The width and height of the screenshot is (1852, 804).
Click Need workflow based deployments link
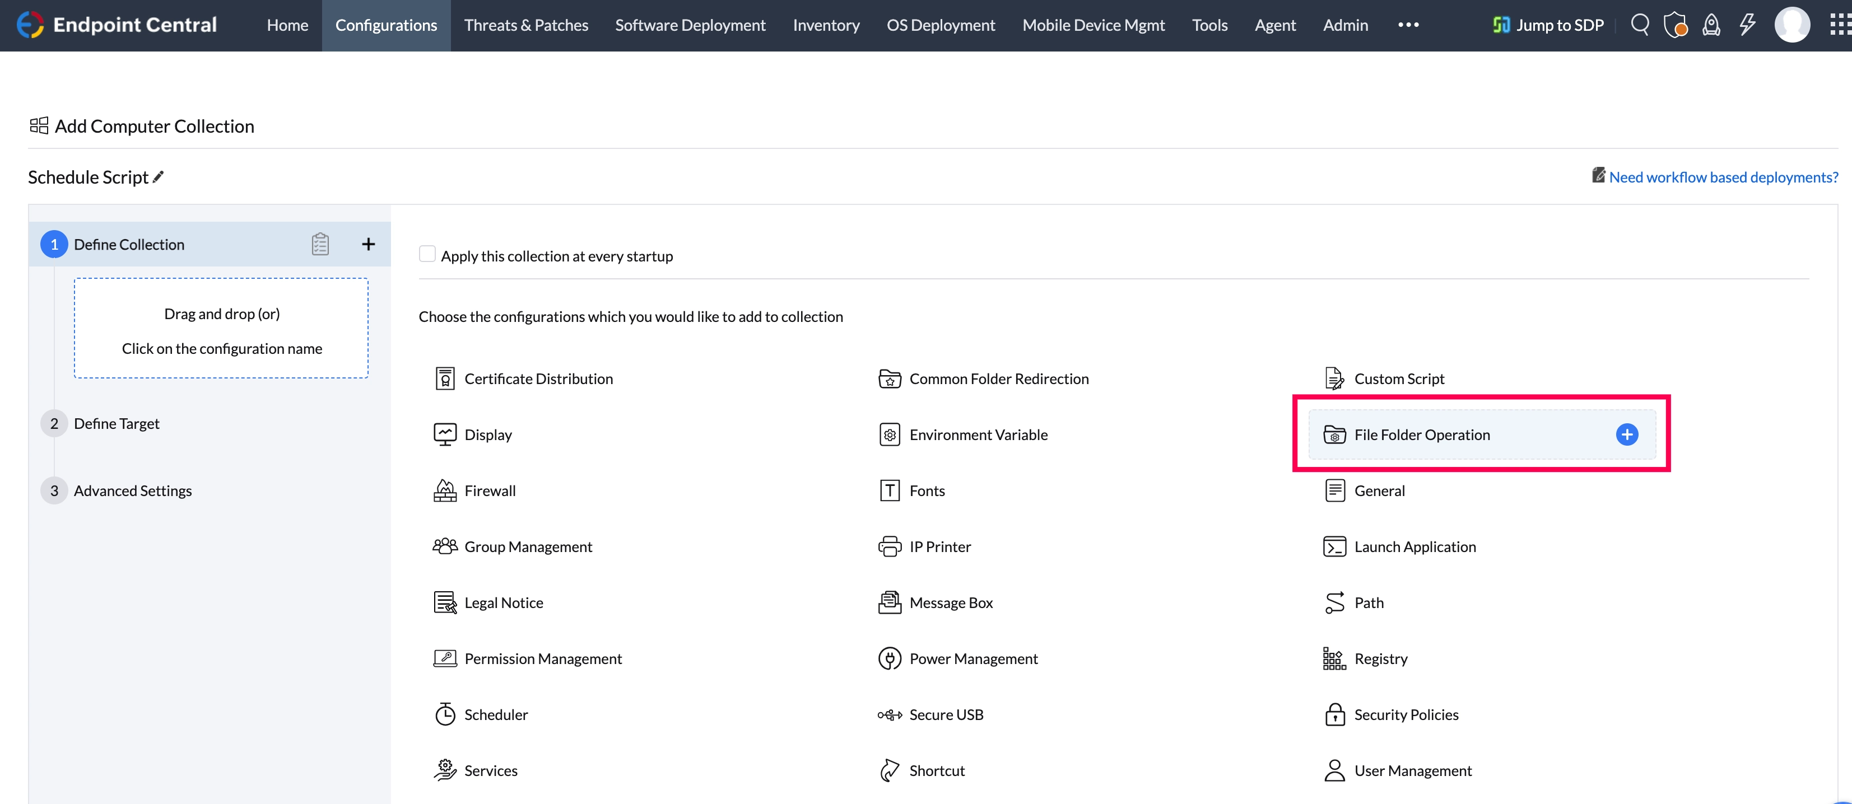(x=1723, y=177)
